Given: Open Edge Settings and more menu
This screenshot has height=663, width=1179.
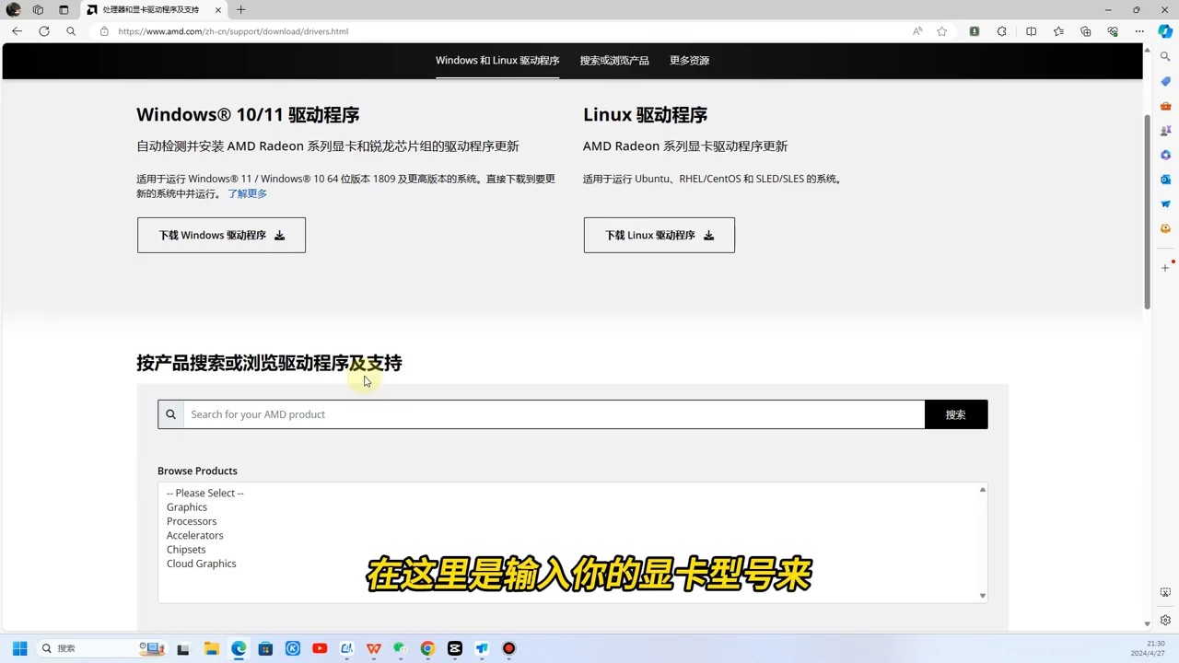Looking at the screenshot, I should click(x=1139, y=31).
